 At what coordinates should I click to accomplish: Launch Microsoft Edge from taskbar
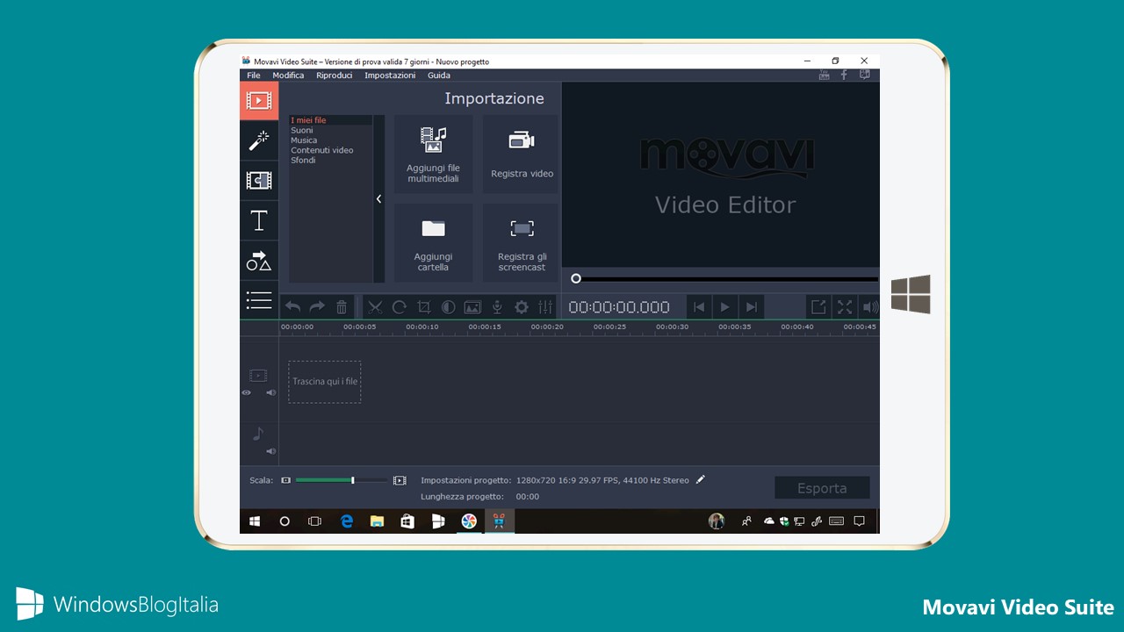347,521
